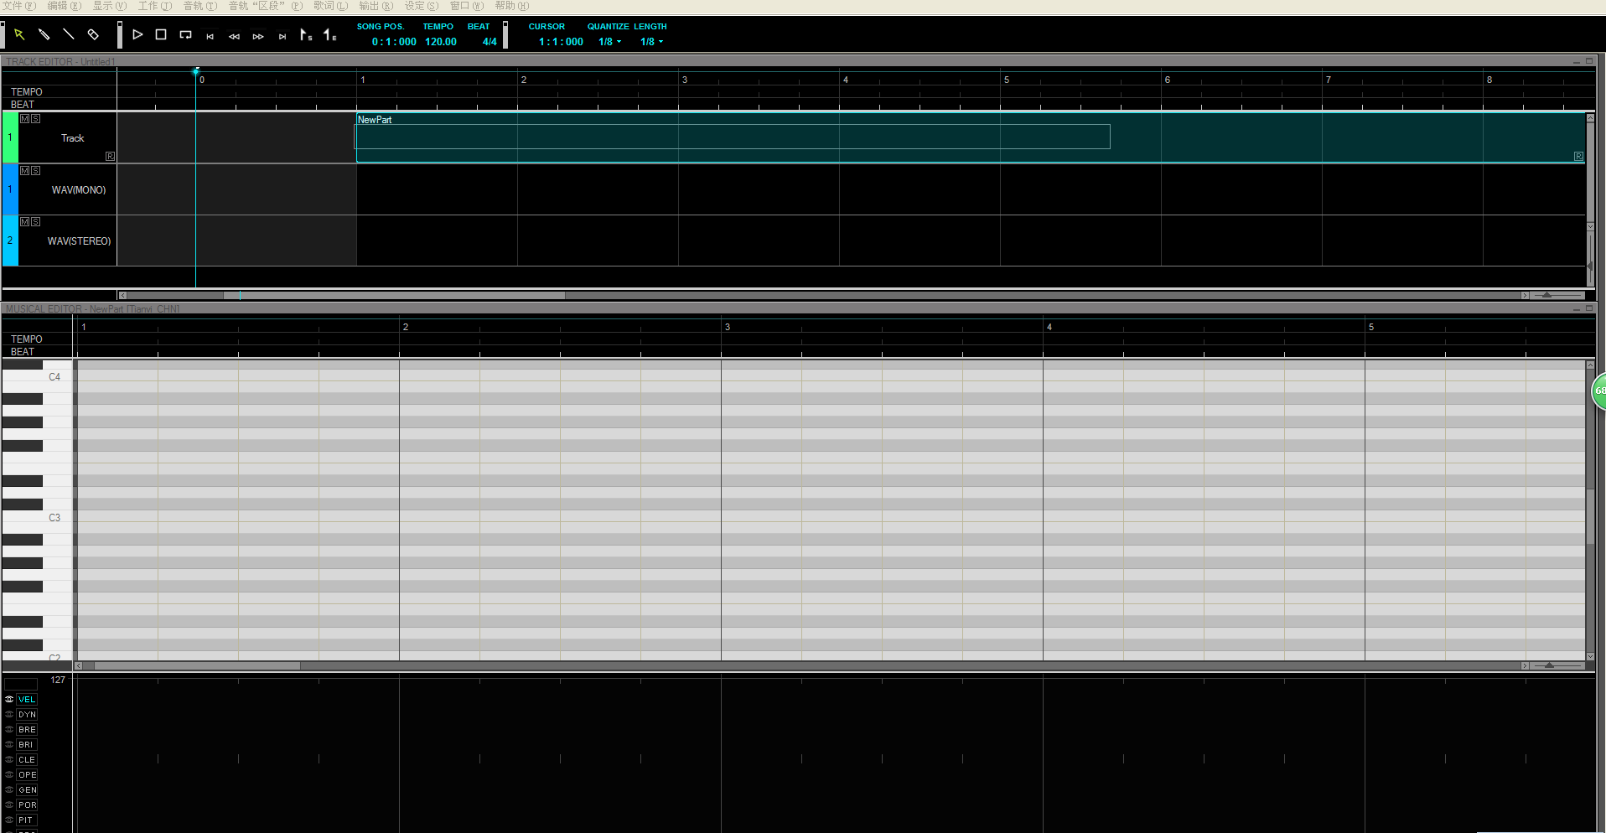Screen dimensions: 1606x833
Task: Select the NewPart block in track editor
Action: (x=971, y=137)
